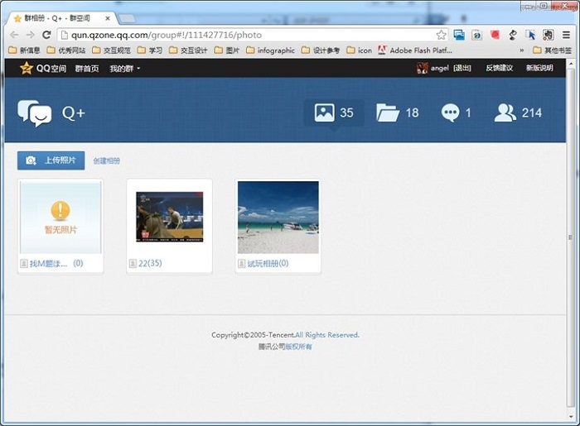
Task: Click the 创建相册 link
Action: [x=106, y=160]
